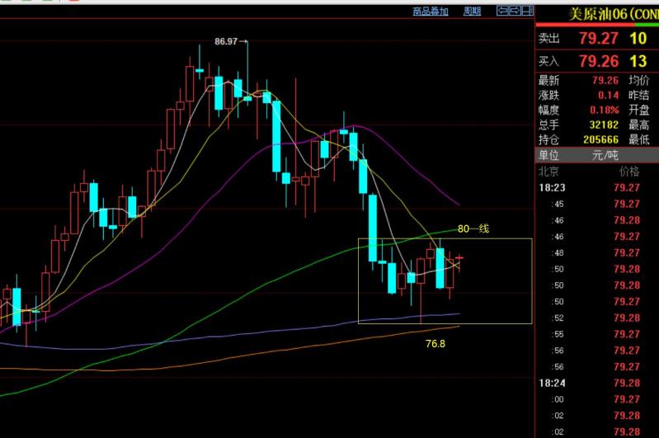Click the right arrow navigation icon
Image resolution: width=659 pixels, height=438 pixels.
(515, 11)
